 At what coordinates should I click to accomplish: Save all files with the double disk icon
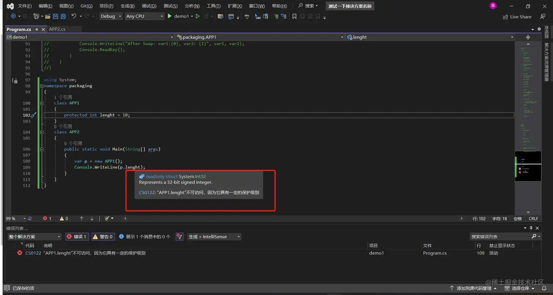63,16
